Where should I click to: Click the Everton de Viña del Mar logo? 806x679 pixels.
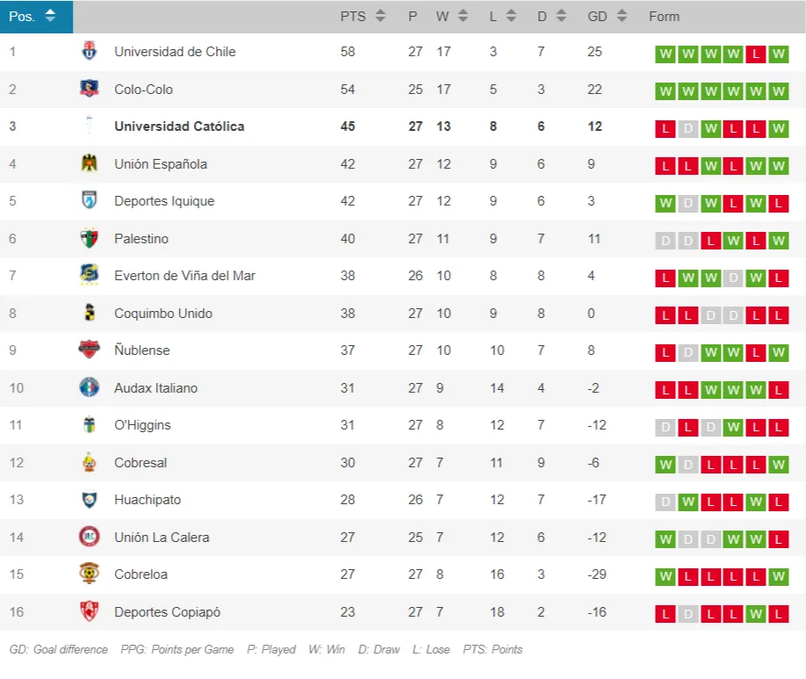point(89,275)
